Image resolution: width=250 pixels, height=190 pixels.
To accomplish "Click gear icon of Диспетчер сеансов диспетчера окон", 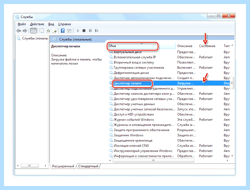I will coord(111,94).
